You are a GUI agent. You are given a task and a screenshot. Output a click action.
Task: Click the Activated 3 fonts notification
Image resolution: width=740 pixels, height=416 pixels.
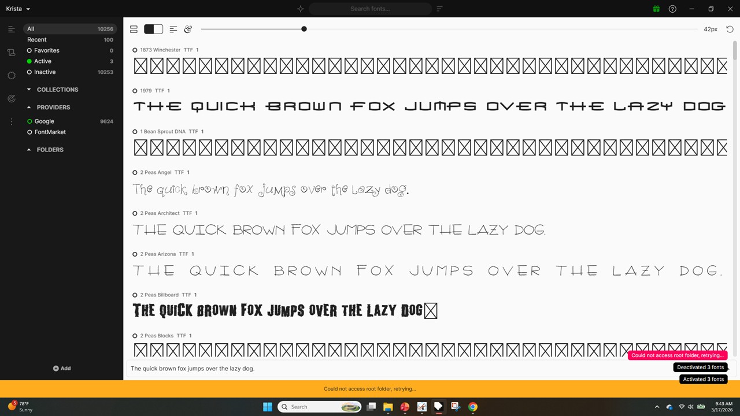703,379
